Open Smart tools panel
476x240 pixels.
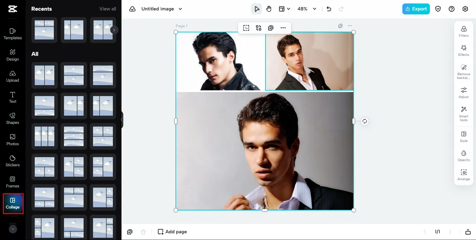pyautogui.click(x=463, y=113)
